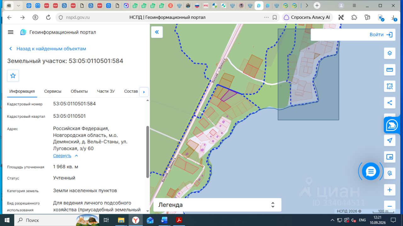
Task: Zoom out with the minus button
Action: 389,206
